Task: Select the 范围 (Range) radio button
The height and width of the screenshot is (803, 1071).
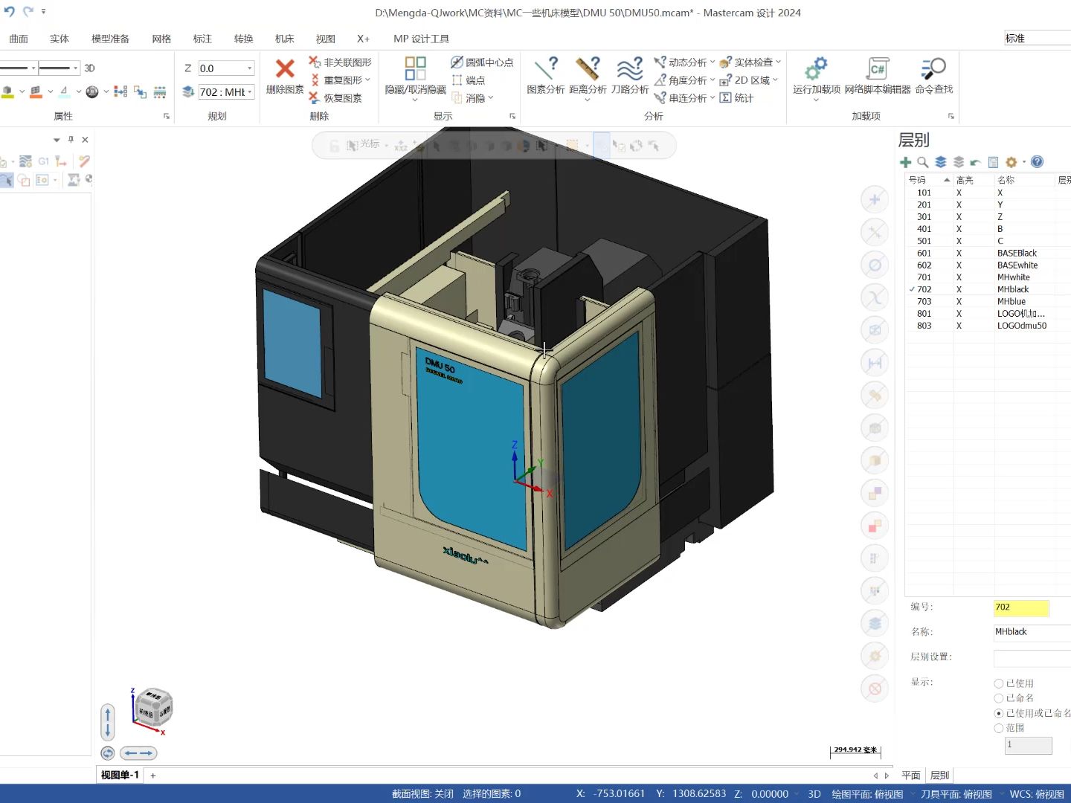Action: 999,728
